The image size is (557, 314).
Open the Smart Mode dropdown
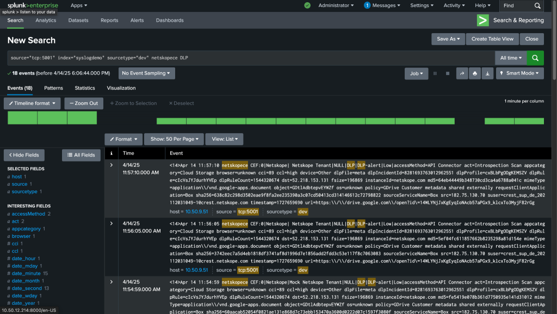coord(519,73)
